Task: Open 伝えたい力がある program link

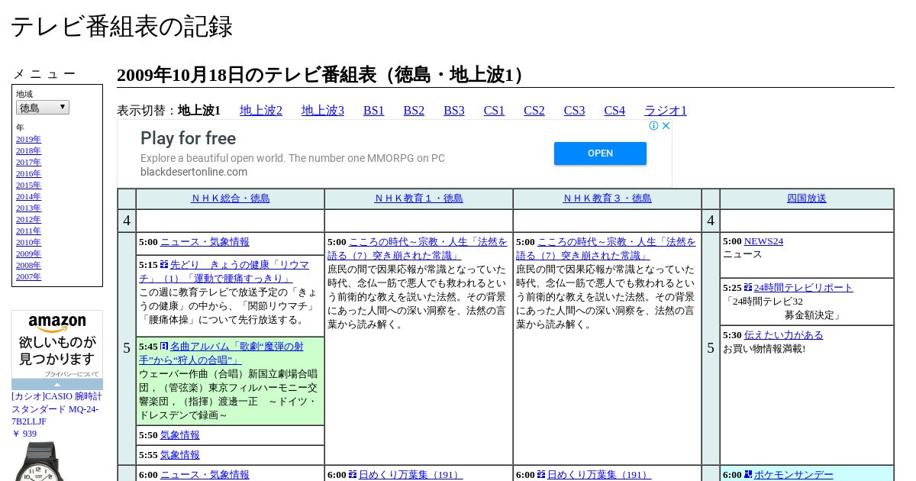Action: click(784, 335)
